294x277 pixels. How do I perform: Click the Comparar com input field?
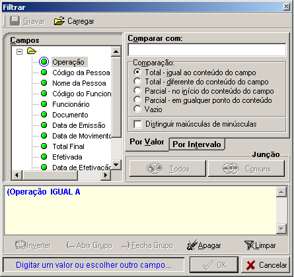(207, 49)
